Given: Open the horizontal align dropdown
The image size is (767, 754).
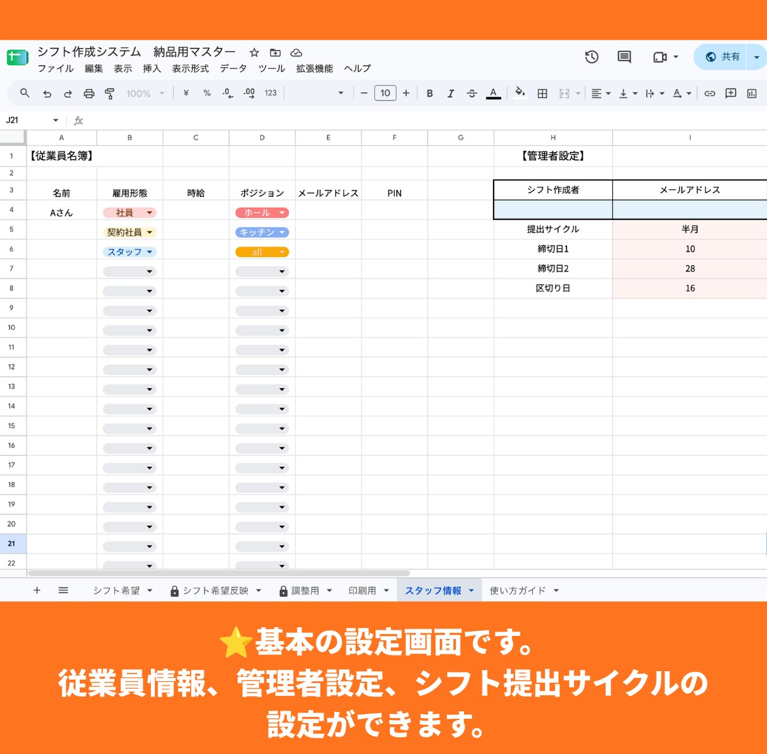Looking at the screenshot, I should pos(601,93).
